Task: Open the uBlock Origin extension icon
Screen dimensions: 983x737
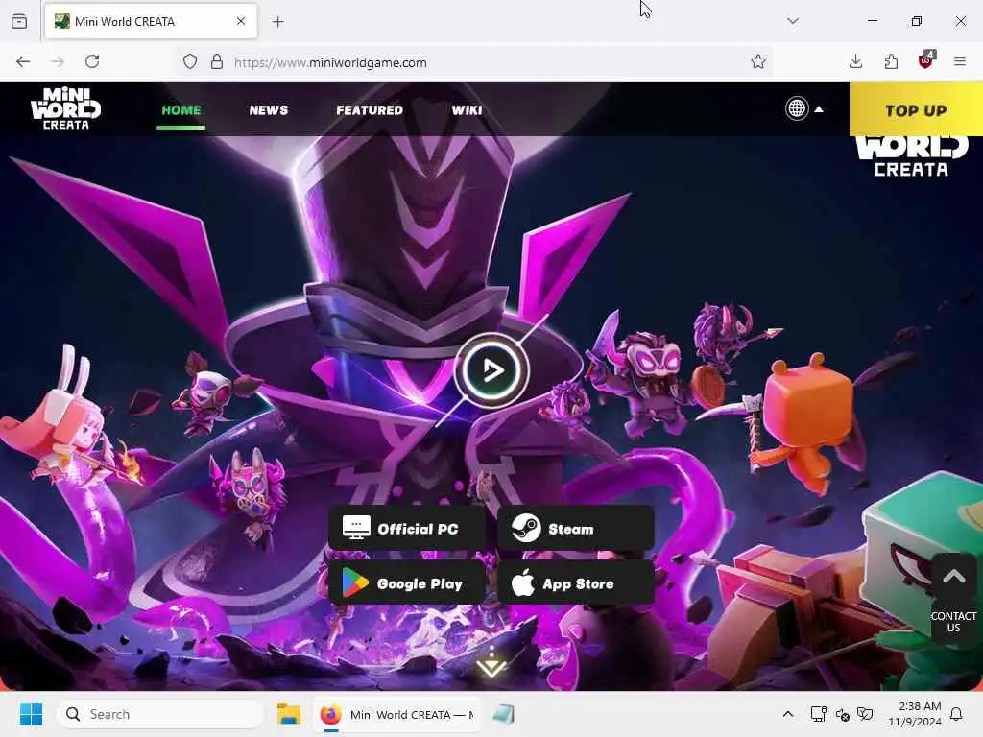Action: tap(926, 60)
